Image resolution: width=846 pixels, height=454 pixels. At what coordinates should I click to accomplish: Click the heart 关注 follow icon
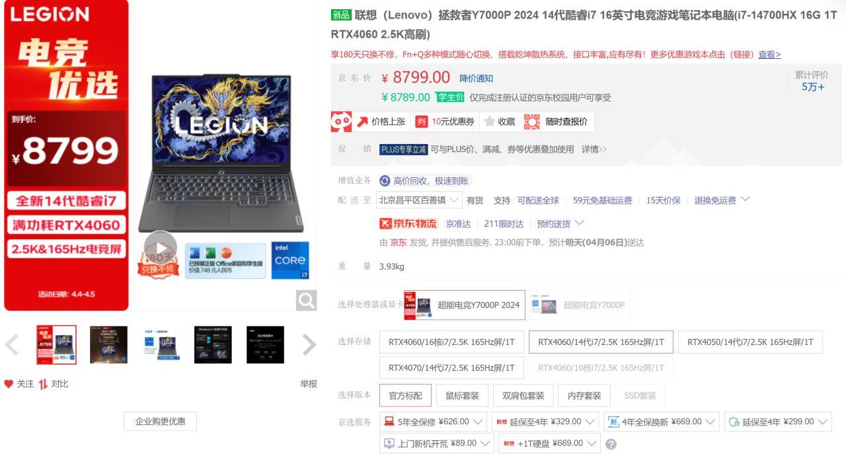(9, 384)
